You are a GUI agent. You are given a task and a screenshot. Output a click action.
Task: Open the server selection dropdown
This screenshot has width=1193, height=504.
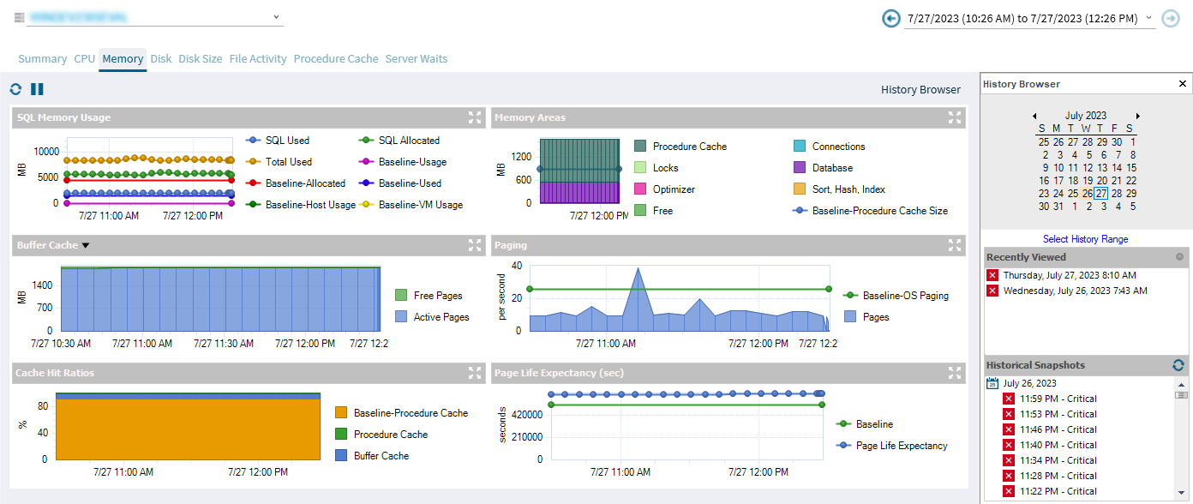[x=276, y=16]
